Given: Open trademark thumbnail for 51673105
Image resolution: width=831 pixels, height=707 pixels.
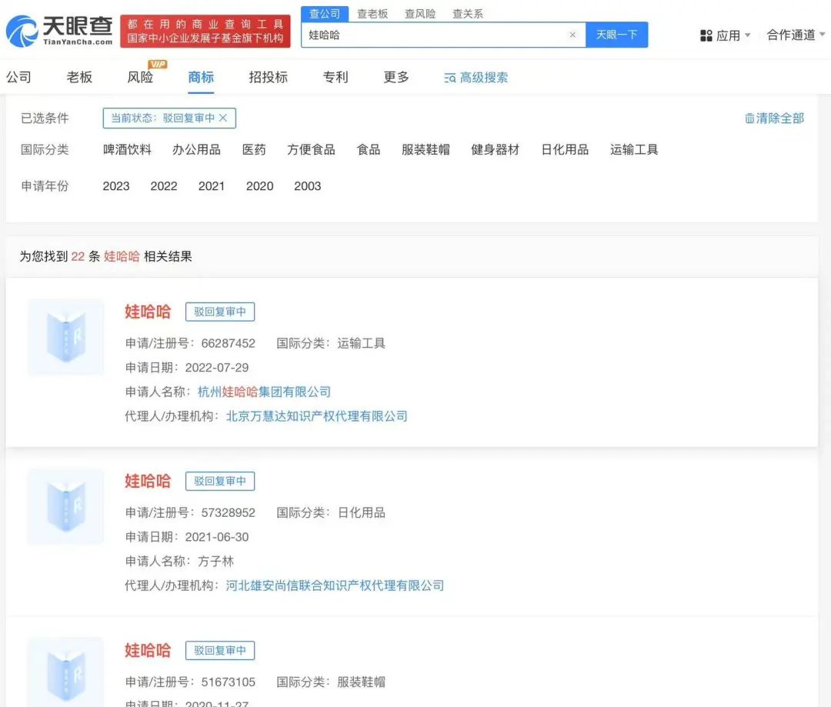Looking at the screenshot, I should [x=65, y=672].
